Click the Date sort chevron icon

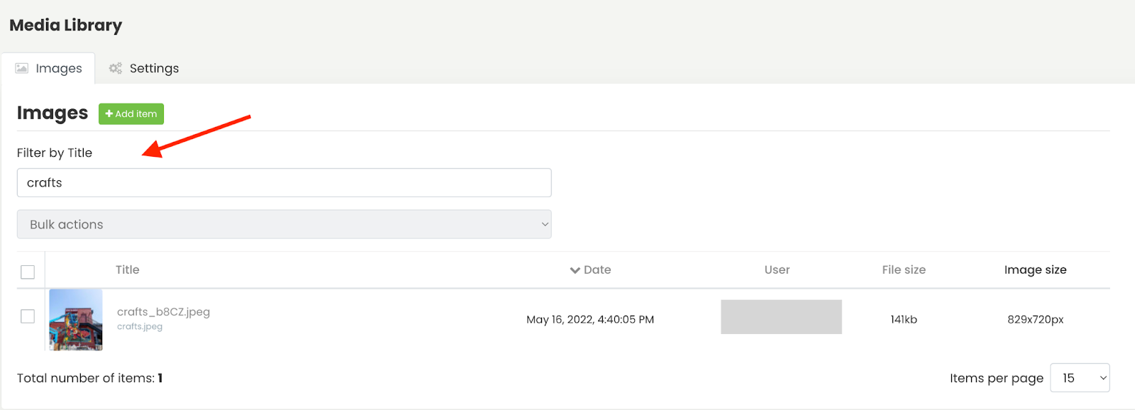coord(575,270)
